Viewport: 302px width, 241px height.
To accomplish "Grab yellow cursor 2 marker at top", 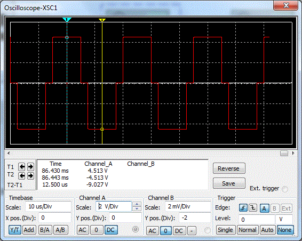I will pyautogui.click(x=102, y=20).
